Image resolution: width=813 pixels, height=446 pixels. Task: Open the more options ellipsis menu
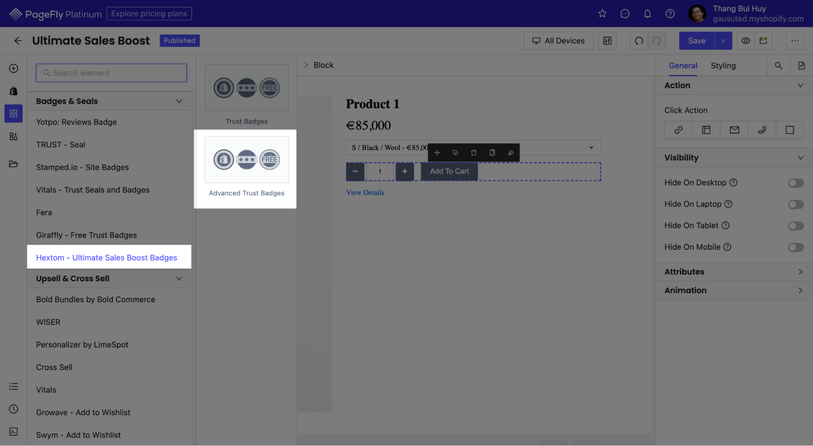[795, 41]
